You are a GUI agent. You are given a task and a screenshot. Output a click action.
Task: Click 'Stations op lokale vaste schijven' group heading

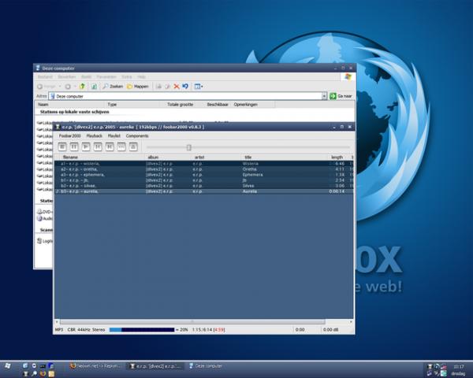coord(75,112)
